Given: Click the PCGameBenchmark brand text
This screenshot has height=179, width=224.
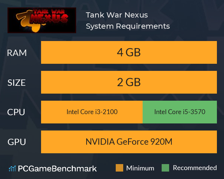Looking at the screenshot, I should click(57, 169).
